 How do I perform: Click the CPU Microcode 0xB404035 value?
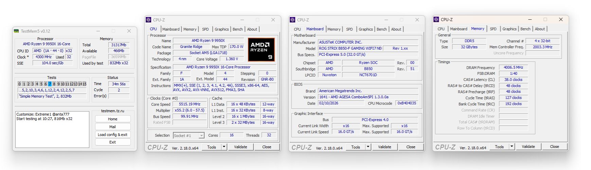click(407, 103)
